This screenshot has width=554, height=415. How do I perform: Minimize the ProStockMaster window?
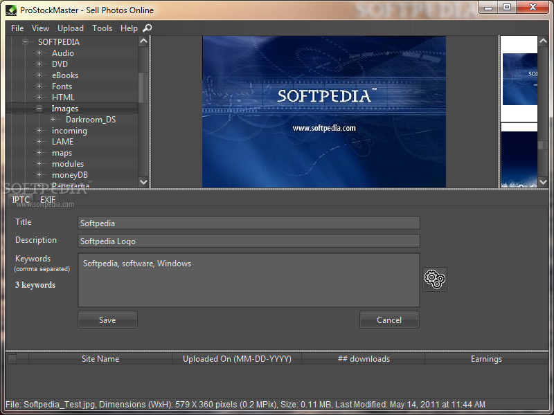[x=488, y=8]
